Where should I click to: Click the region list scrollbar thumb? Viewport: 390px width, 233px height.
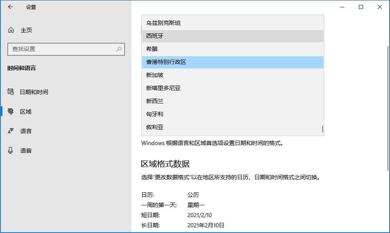(322, 129)
